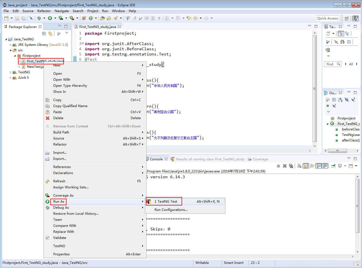This screenshot has height=268, width=362.
Task: Click the New wizard toolbar icon
Action: 6,18
